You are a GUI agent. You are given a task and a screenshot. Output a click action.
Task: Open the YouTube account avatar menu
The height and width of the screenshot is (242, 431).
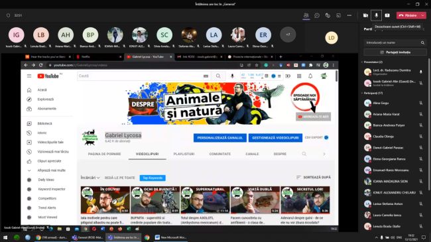point(324,76)
